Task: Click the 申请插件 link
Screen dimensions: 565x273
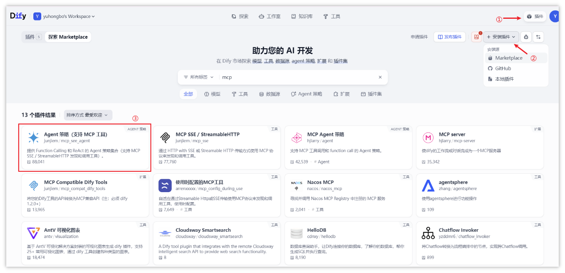Action: [x=419, y=37]
